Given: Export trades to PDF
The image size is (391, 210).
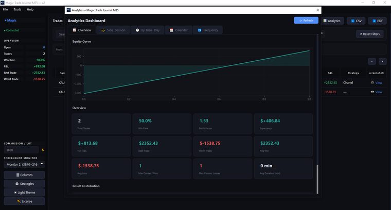Looking at the screenshot, I should 377,21.
